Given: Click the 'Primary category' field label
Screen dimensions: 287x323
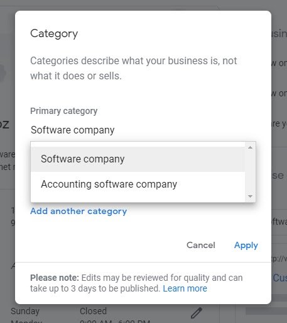Looking at the screenshot, I should tap(64, 111).
